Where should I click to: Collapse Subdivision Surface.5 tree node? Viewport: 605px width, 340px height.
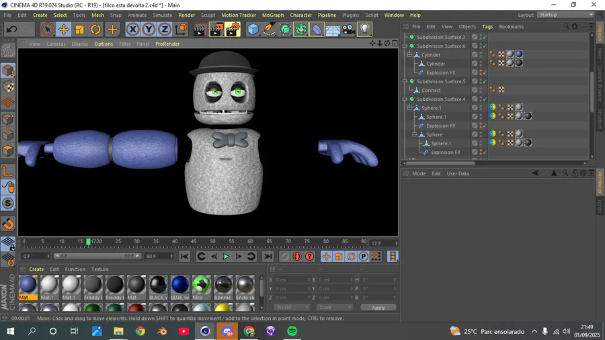405,81
